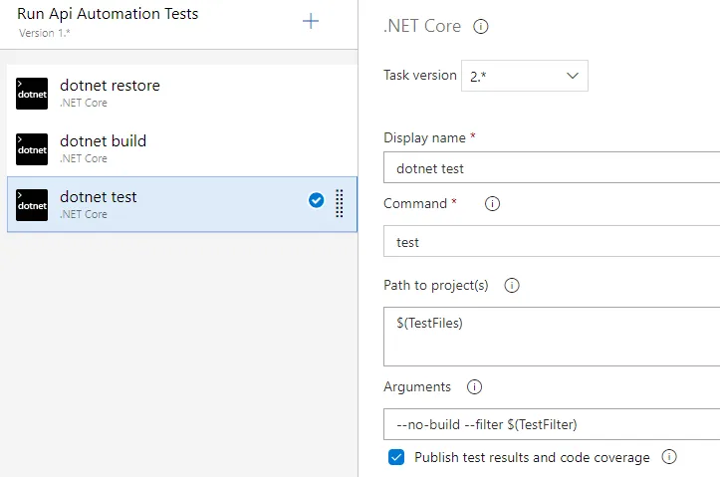Open the Task version dropdown
The image size is (720, 477).
[525, 76]
